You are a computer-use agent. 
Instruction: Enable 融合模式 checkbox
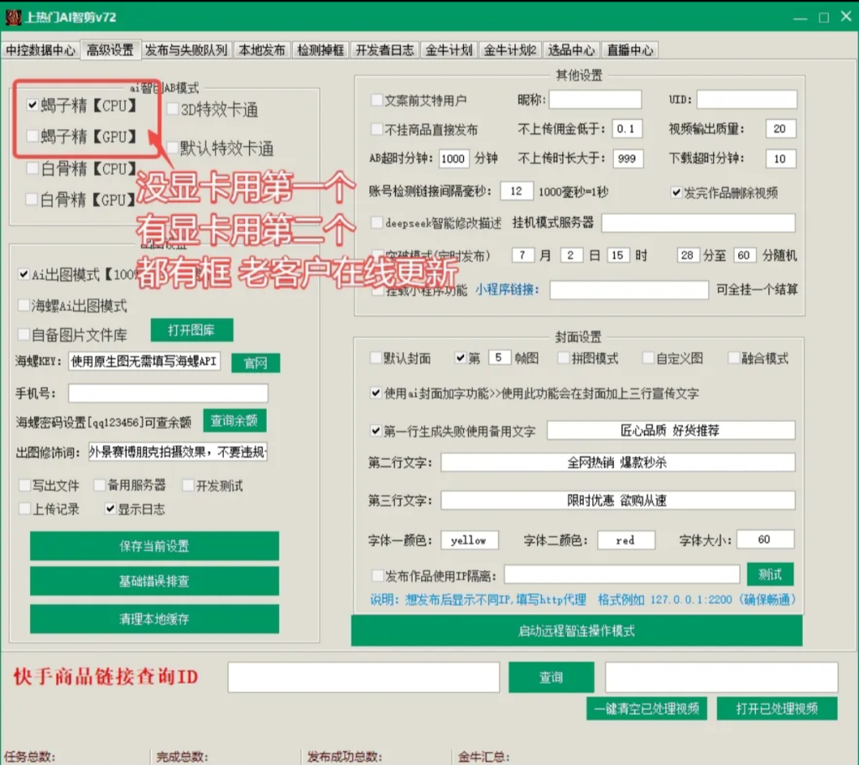click(733, 358)
